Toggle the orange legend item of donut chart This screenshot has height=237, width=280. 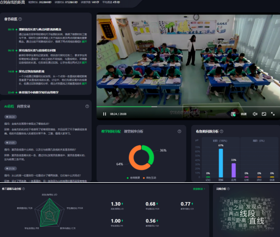coord(149,178)
